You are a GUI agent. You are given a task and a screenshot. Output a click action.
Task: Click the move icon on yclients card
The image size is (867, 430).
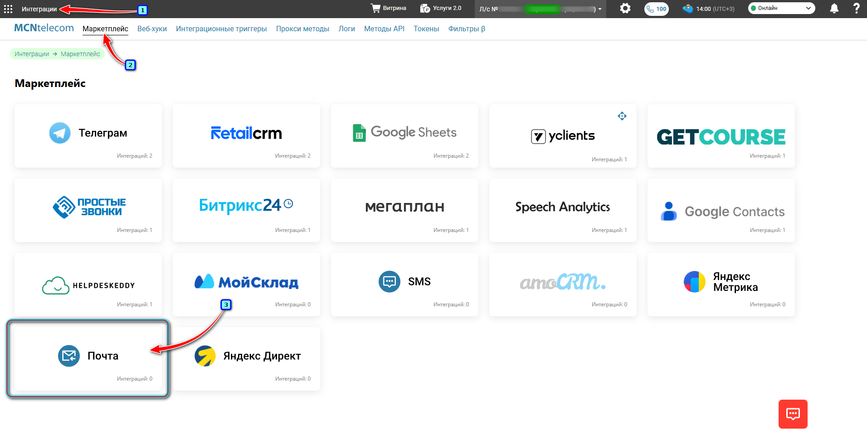622,116
